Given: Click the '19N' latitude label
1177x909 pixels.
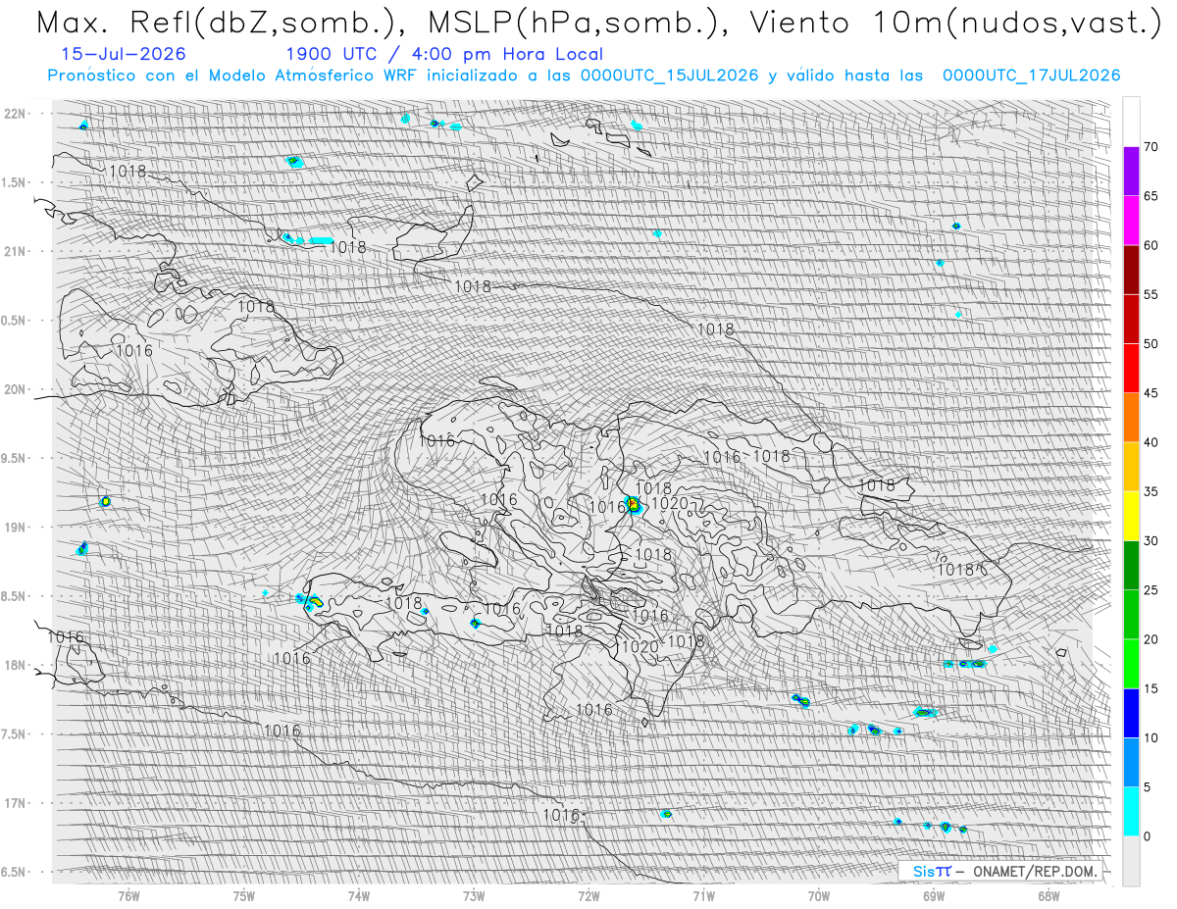Looking at the screenshot, I should click(x=16, y=528).
